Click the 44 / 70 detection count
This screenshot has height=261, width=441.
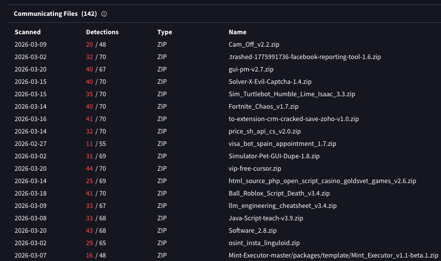point(96,169)
